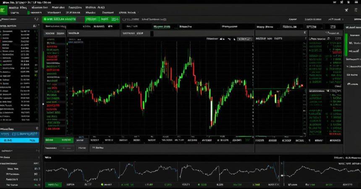
Task: Select the dark blue row above the cyan row
Action: tap(19, 134)
